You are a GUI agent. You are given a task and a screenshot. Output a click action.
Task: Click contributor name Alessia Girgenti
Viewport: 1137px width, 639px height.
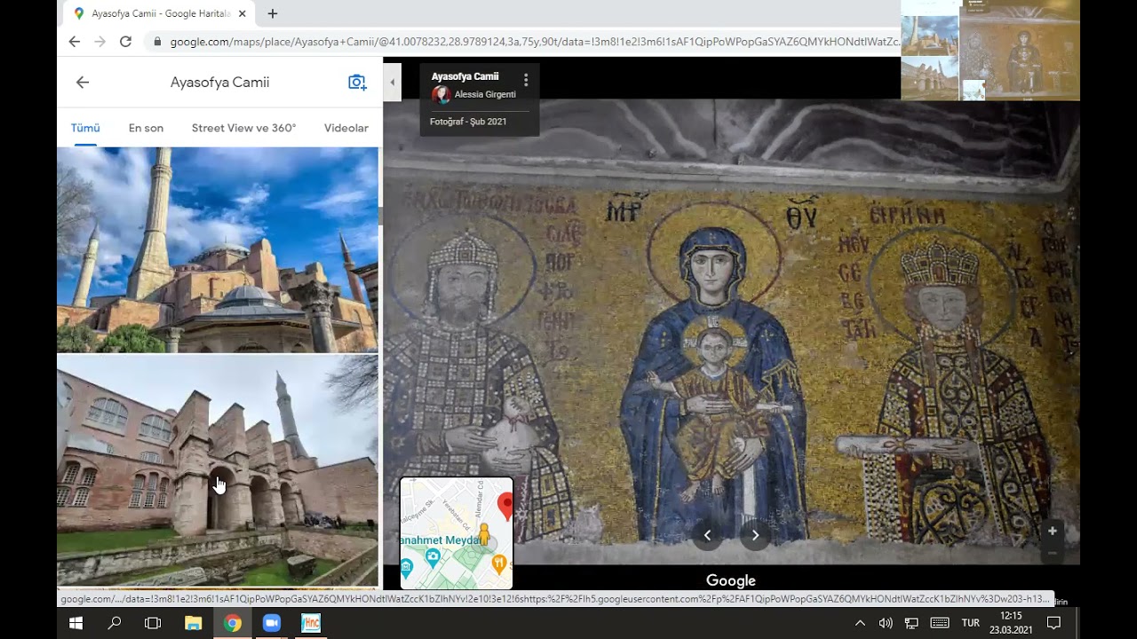[x=485, y=95]
